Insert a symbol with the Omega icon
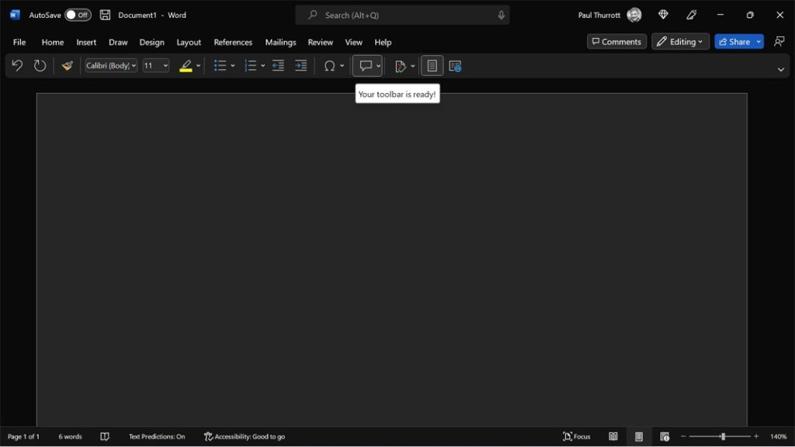Screen dimensions: 795x447 pyautogui.click(x=329, y=66)
